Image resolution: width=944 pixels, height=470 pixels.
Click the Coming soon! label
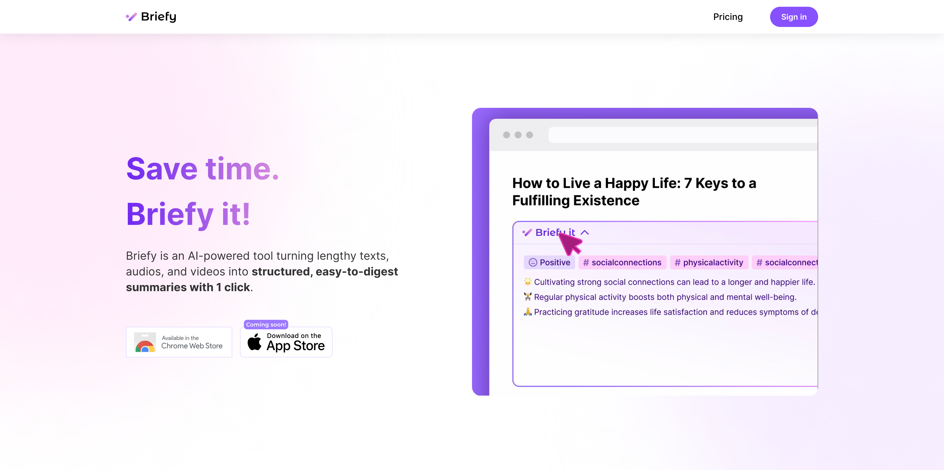[266, 324]
